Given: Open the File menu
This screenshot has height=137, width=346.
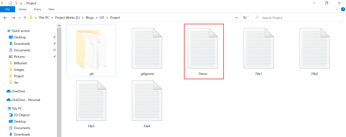Looking at the screenshot, I should point(7,9).
